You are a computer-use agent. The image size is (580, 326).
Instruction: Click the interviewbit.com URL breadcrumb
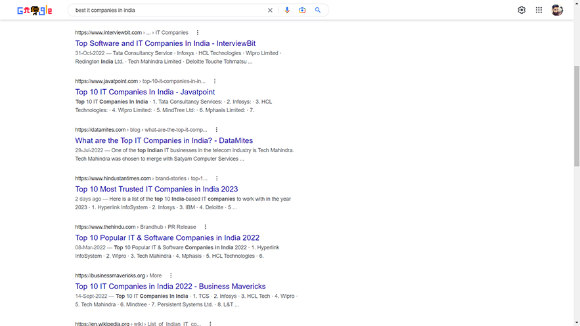pos(131,33)
